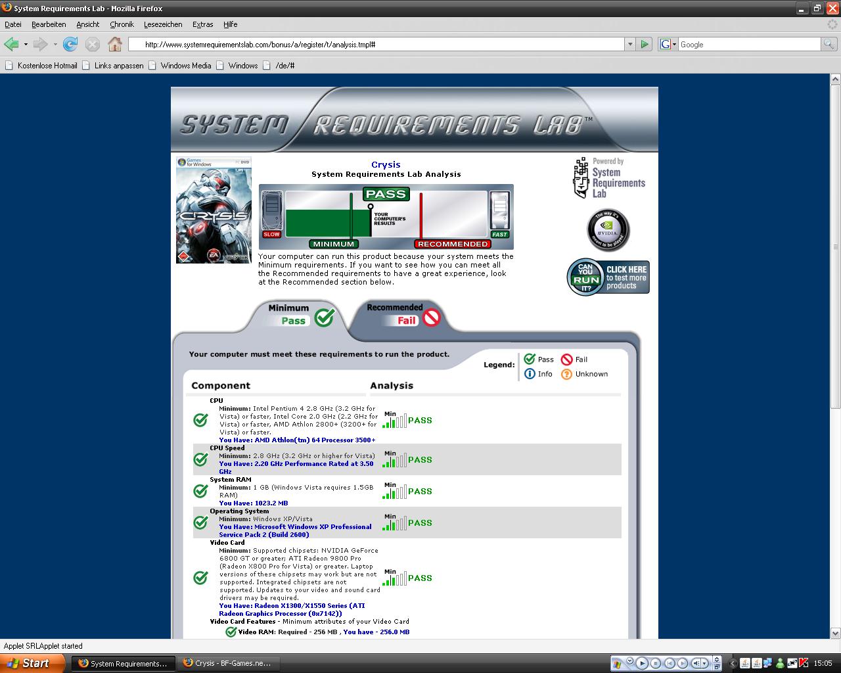This screenshot has width=841, height=673.
Task: Click the AMD Athlon 64 Processor 3500+ text
Action: tap(315, 440)
